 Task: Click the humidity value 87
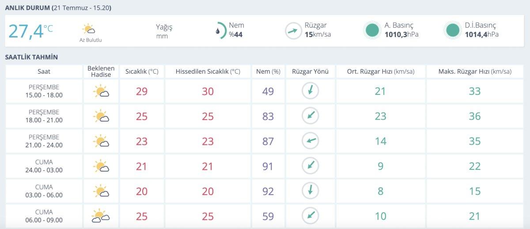tap(268, 141)
